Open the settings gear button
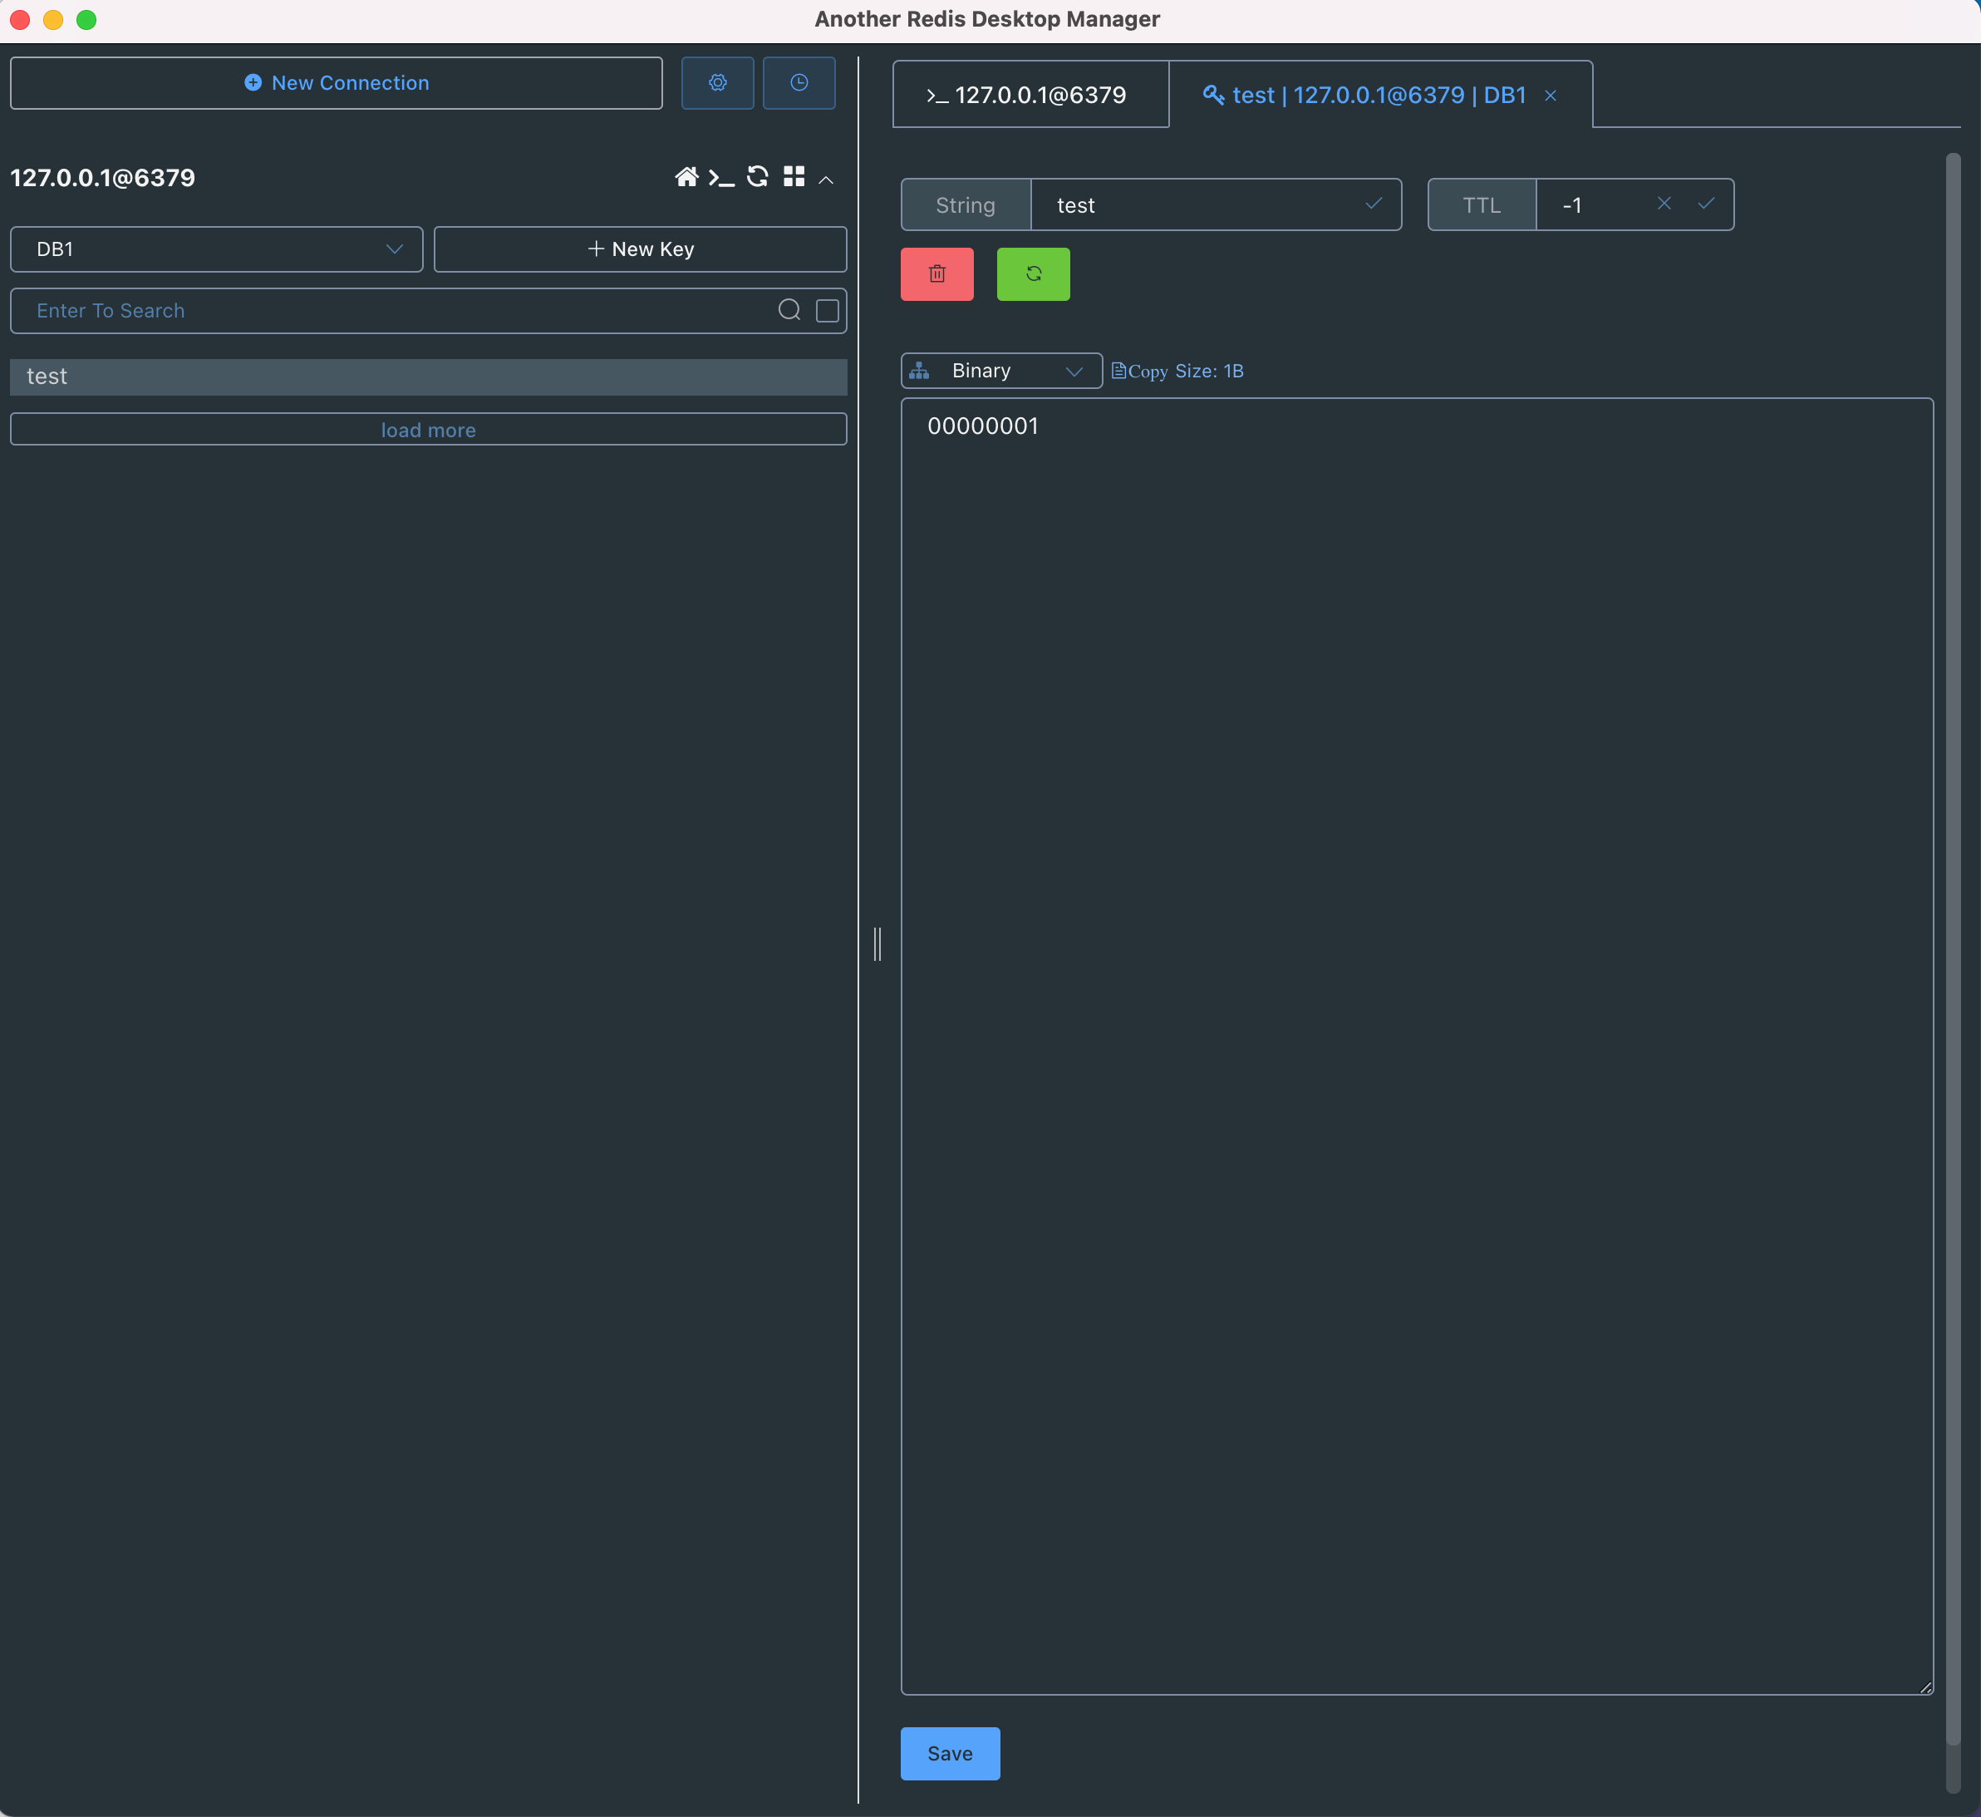The height and width of the screenshot is (1817, 1981). click(x=718, y=82)
